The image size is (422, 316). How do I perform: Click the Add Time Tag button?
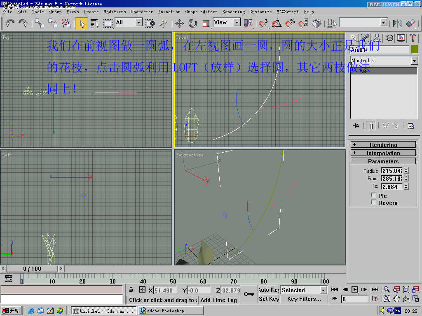(218, 300)
